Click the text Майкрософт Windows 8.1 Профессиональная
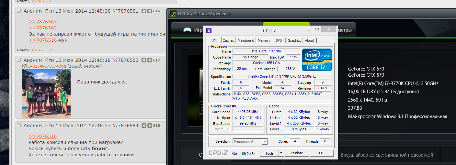 (x=397, y=116)
